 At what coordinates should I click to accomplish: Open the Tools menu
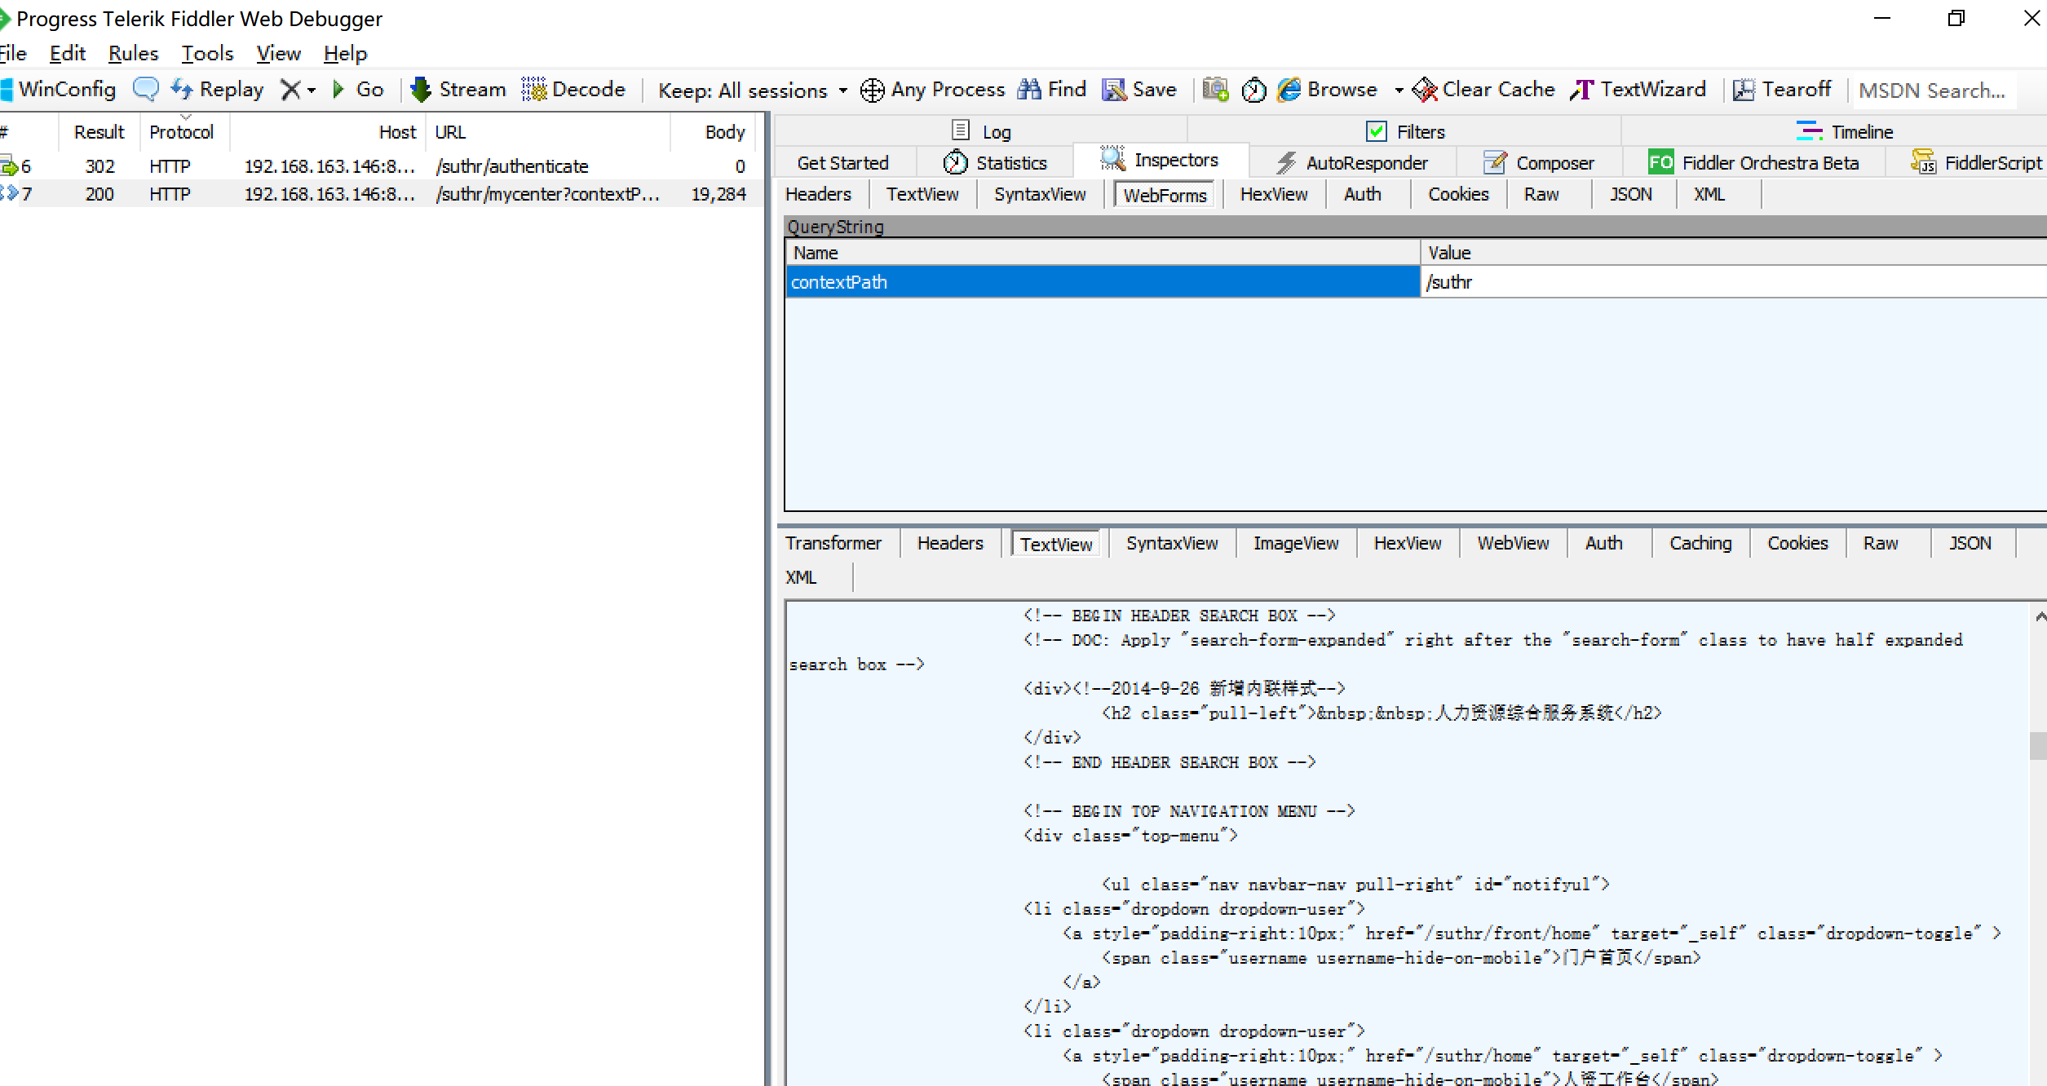coord(207,54)
